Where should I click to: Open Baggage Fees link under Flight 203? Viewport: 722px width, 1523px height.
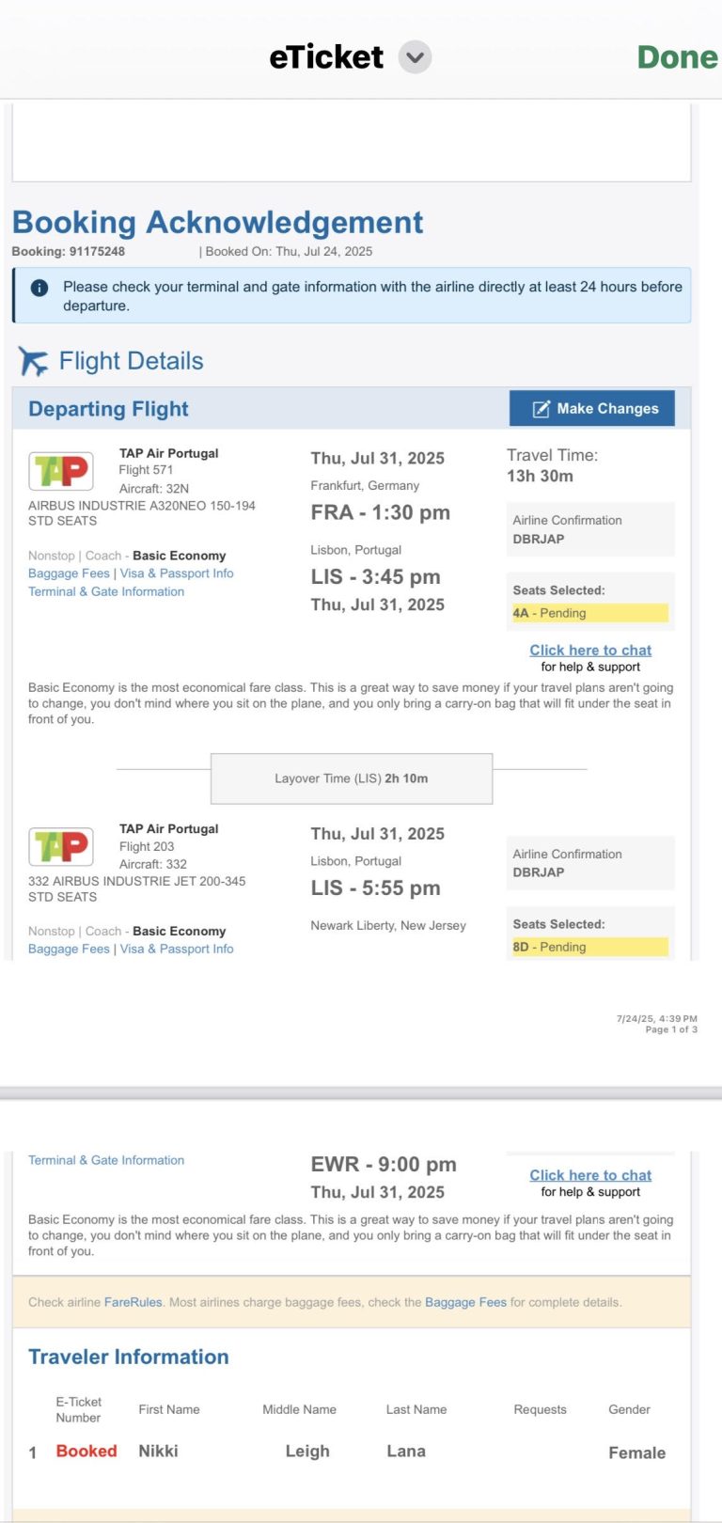coord(69,949)
